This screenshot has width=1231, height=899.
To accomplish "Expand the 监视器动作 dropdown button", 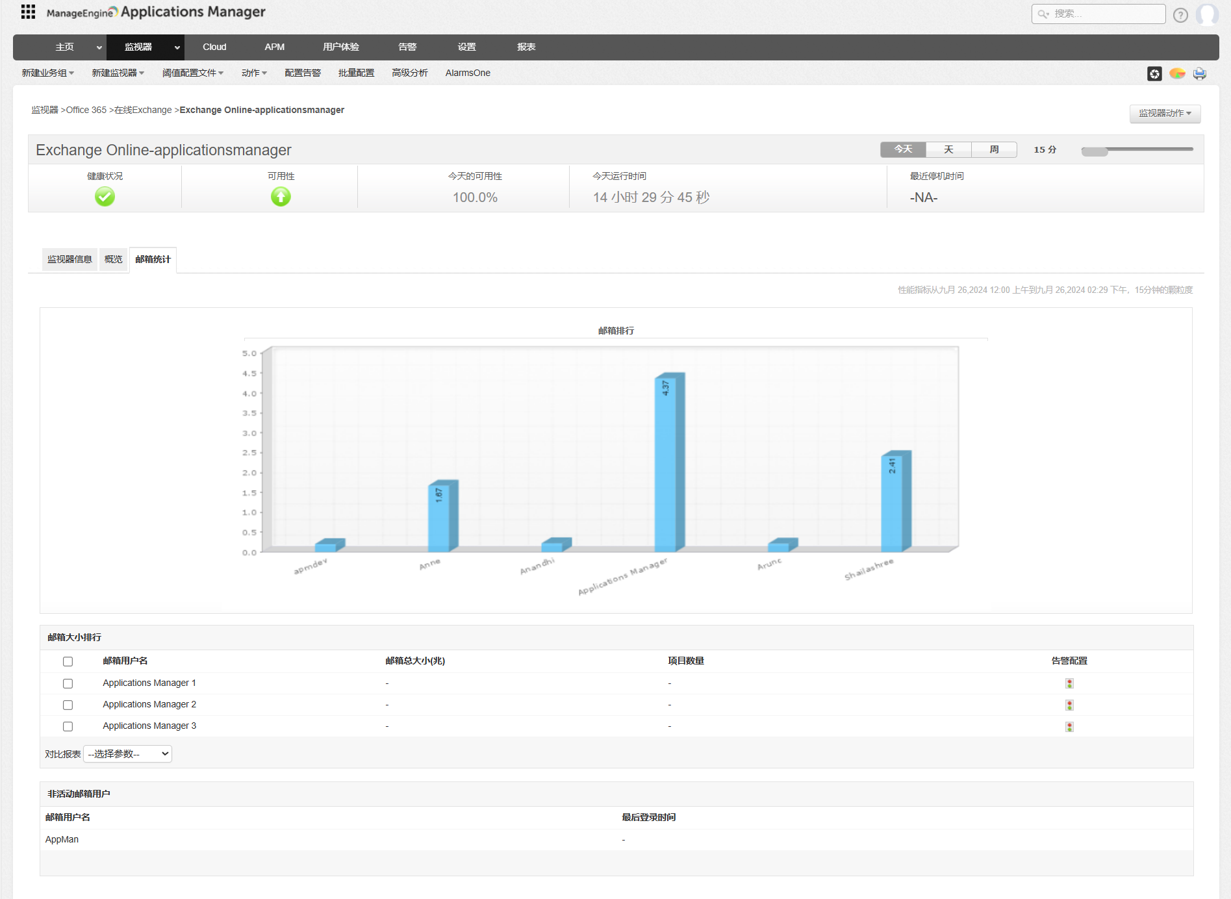I will pyautogui.click(x=1165, y=114).
